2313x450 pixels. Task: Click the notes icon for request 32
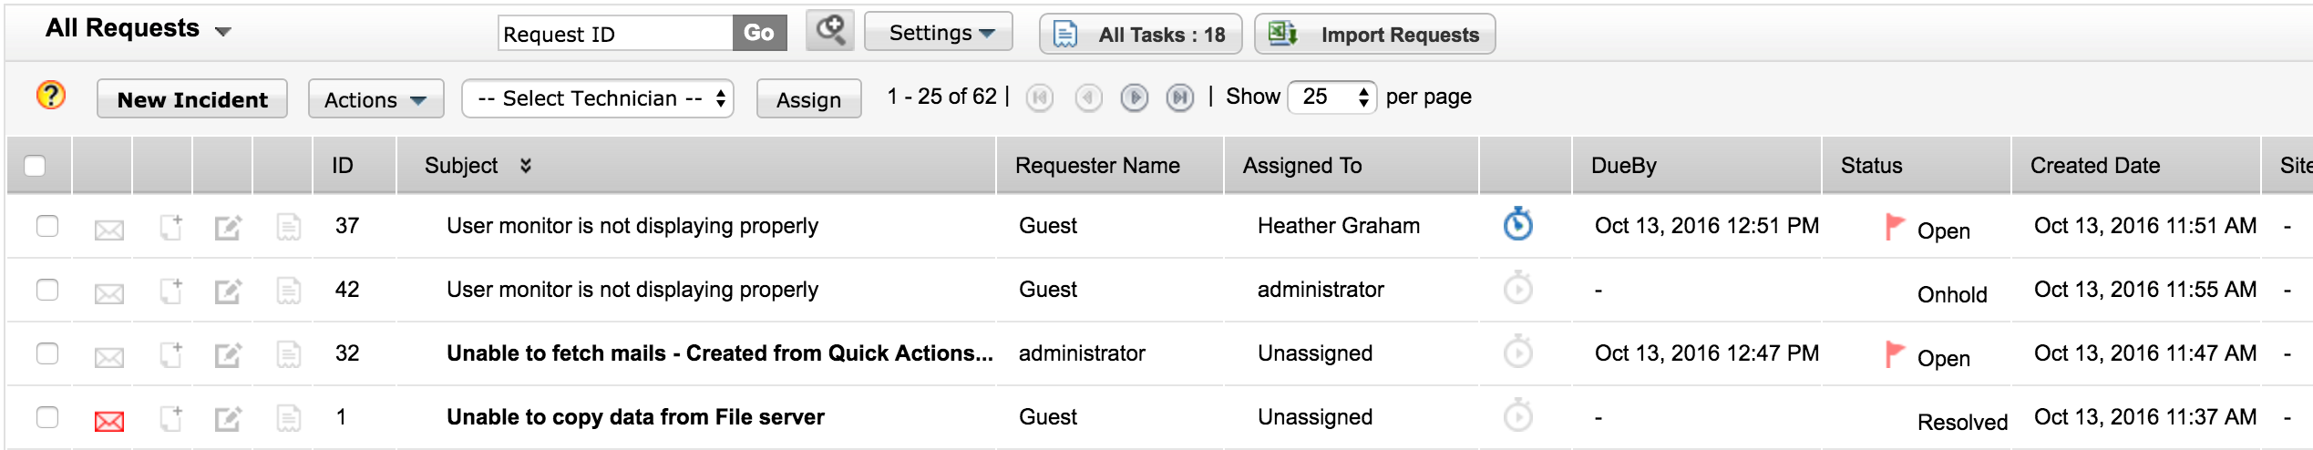coord(288,354)
